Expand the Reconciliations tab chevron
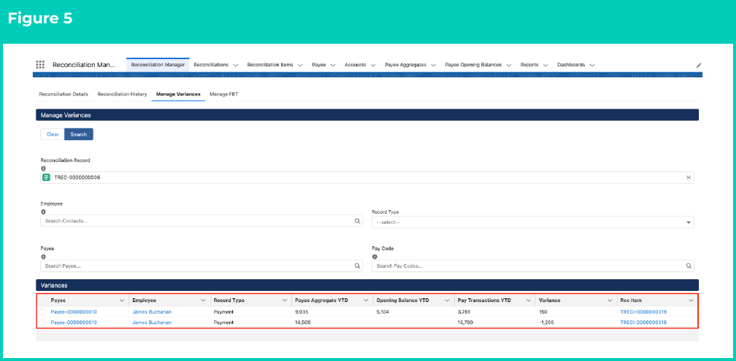The height and width of the screenshot is (361, 736). tap(236, 65)
